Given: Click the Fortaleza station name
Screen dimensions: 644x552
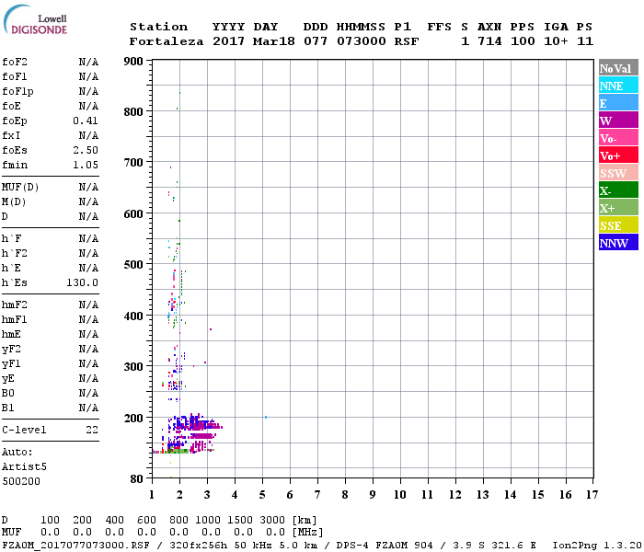Looking at the screenshot, I should [167, 41].
